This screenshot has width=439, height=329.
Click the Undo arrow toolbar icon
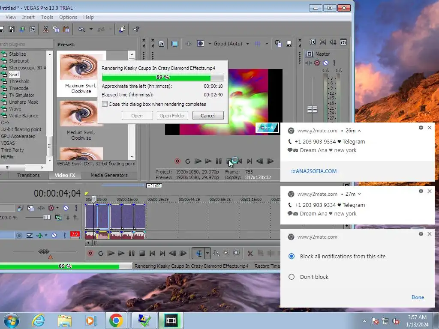pos(82,29)
